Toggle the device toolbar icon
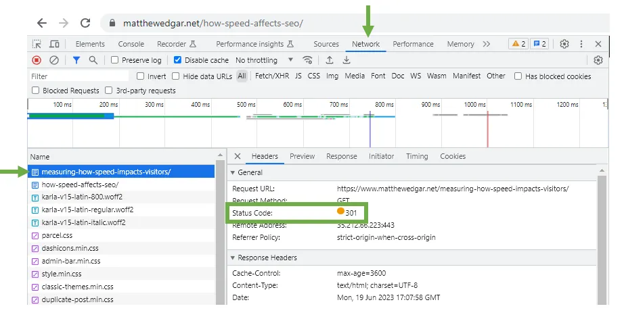 click(54, 44)
